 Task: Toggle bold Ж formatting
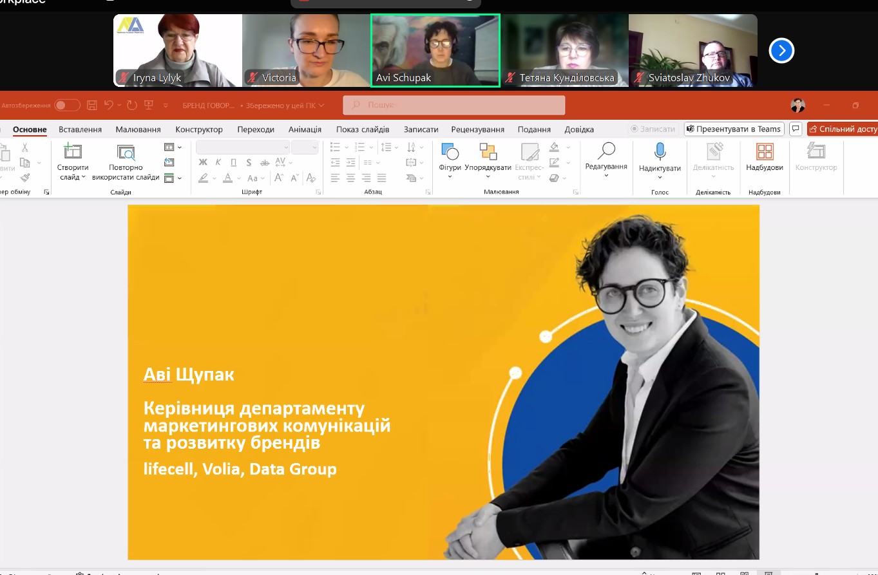coord(203,162)
